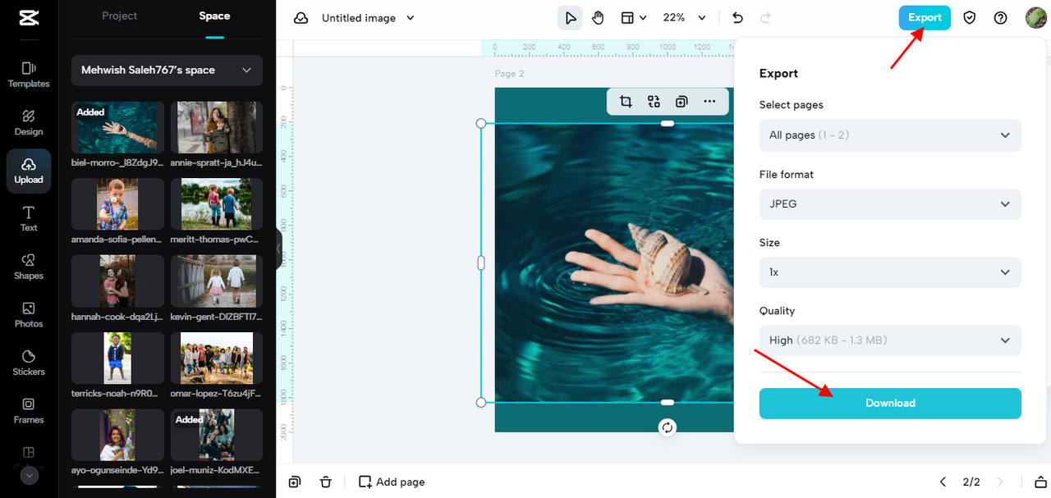Open the File format JPEG dropdown

pos(890,204)
